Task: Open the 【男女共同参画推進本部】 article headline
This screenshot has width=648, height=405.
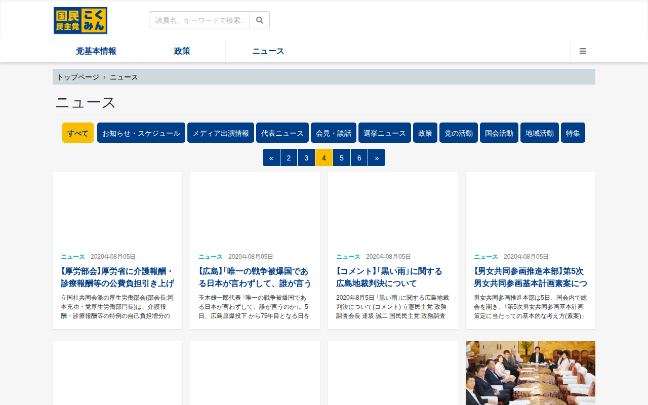Action: 531,277
